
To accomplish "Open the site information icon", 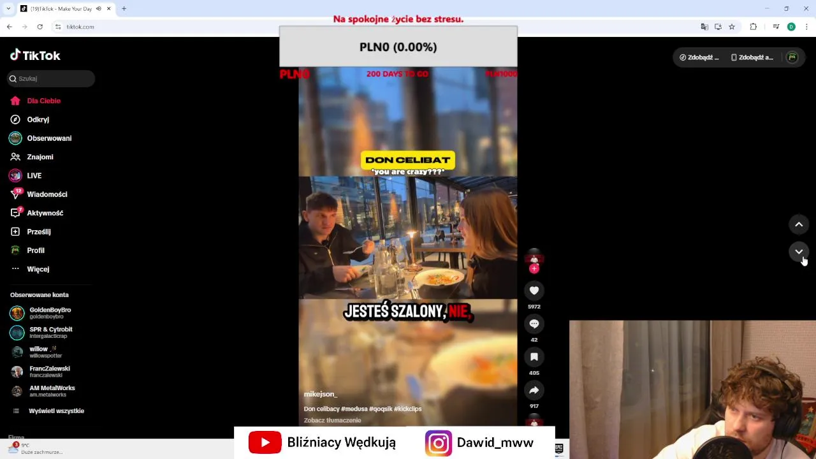I will (x=58, y=27).
